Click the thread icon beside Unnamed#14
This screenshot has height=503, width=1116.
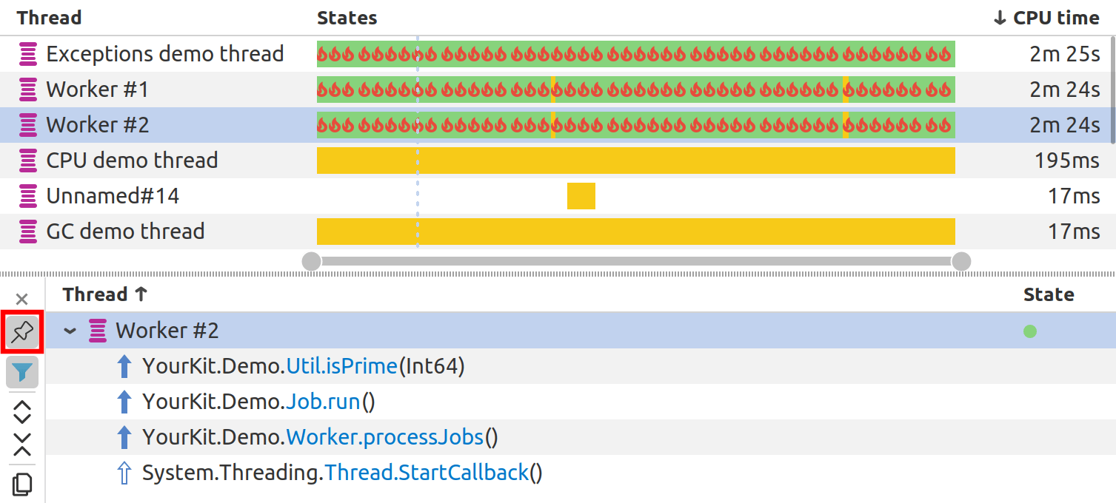tap(28, 196)
